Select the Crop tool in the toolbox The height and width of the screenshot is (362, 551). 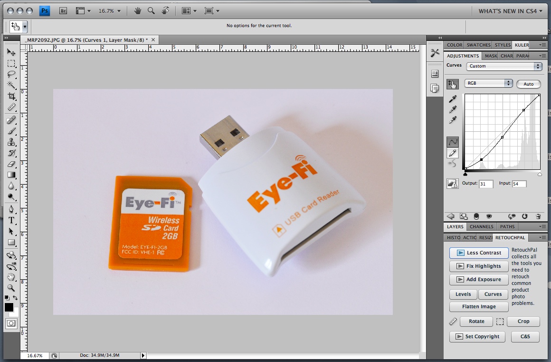[11, 96]
